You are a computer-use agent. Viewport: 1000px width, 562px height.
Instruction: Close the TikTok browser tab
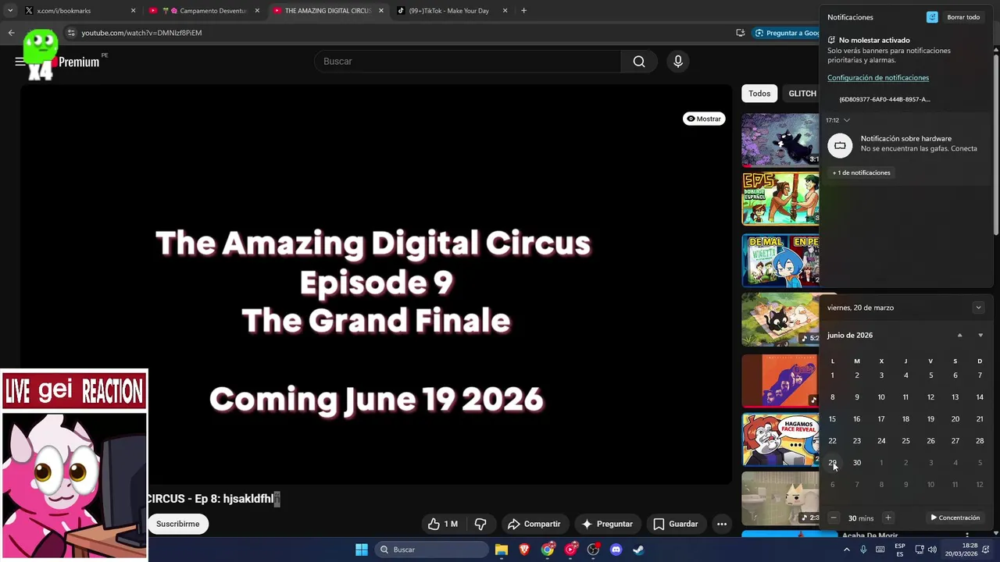click(505, 11)
